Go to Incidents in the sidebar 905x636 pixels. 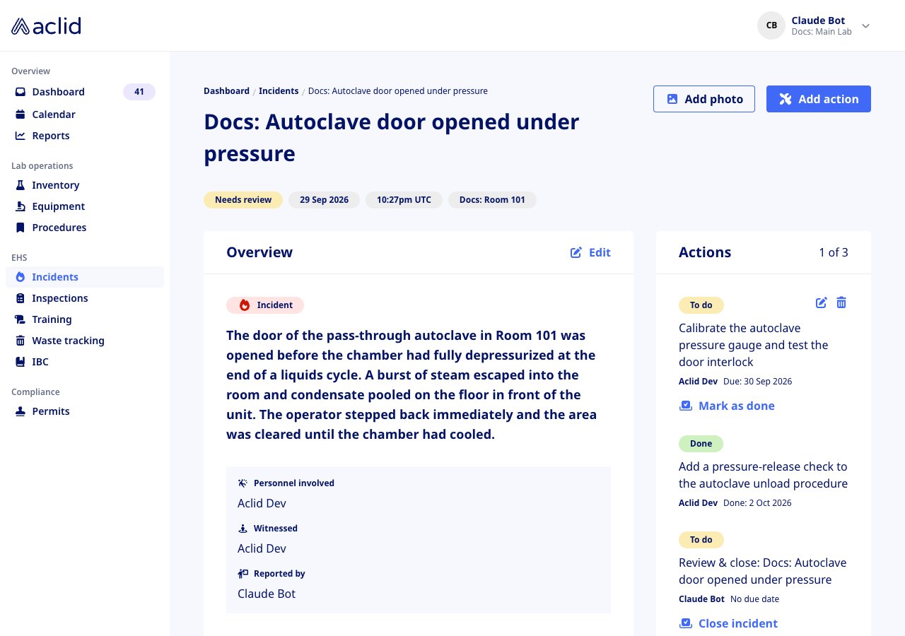pos(85,277)
